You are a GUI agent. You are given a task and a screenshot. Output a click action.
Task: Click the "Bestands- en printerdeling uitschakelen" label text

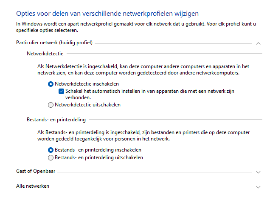[x=99, y=157]
